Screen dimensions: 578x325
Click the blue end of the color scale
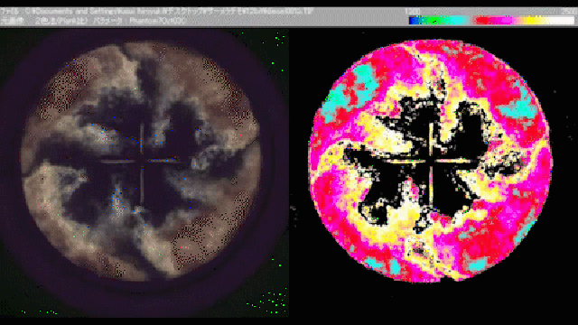[x=415, y=21]
